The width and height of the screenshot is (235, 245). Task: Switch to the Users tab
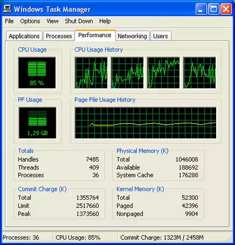point(160,36)
